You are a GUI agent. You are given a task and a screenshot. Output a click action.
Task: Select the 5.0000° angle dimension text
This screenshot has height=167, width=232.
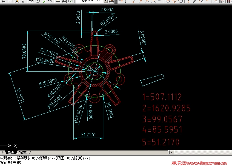coord(143,38)
